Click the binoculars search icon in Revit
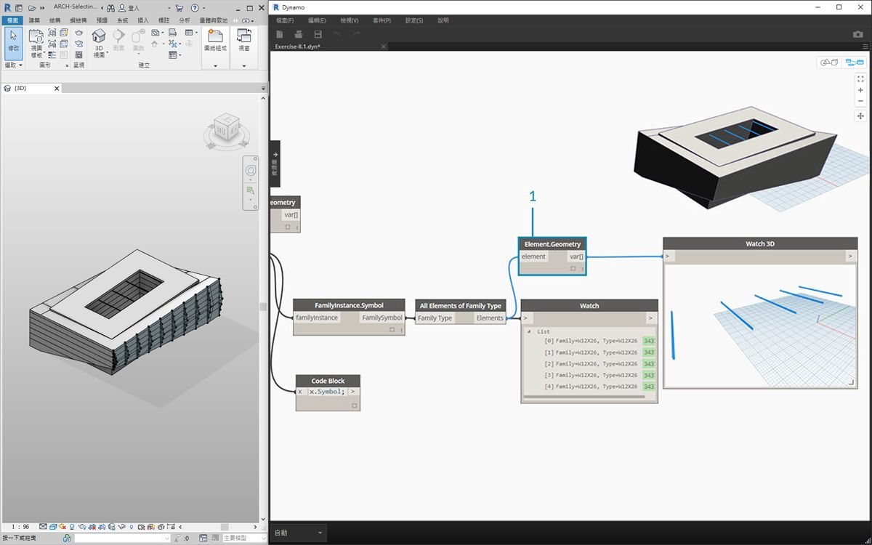This screenshot has height=545, width=872. coord(110,8)
